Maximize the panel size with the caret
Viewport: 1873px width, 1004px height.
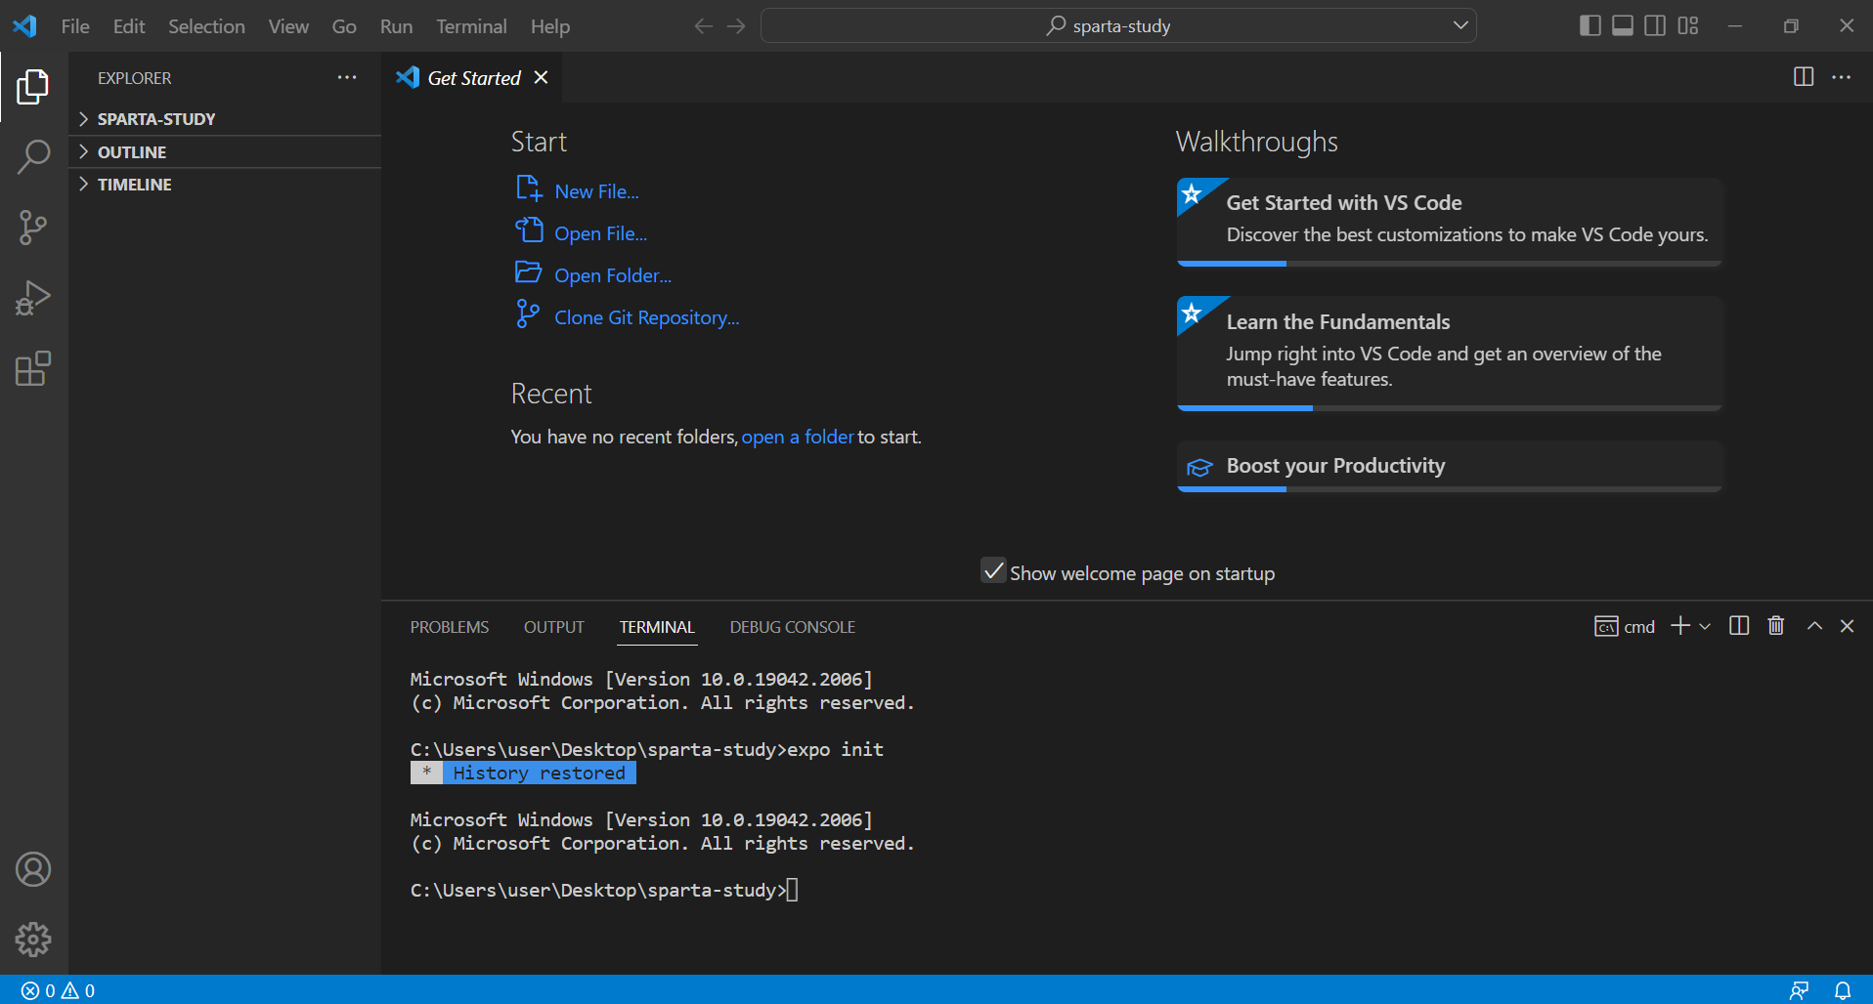point(1814,626)
